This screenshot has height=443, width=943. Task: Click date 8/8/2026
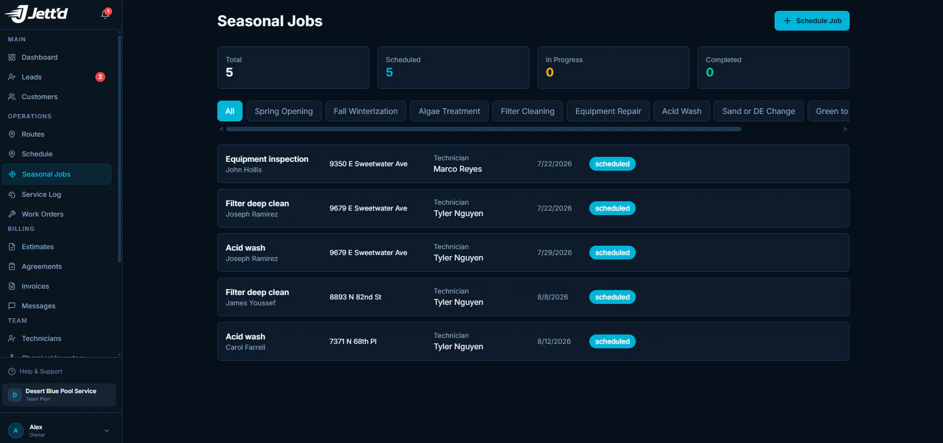tap(552, 297)
